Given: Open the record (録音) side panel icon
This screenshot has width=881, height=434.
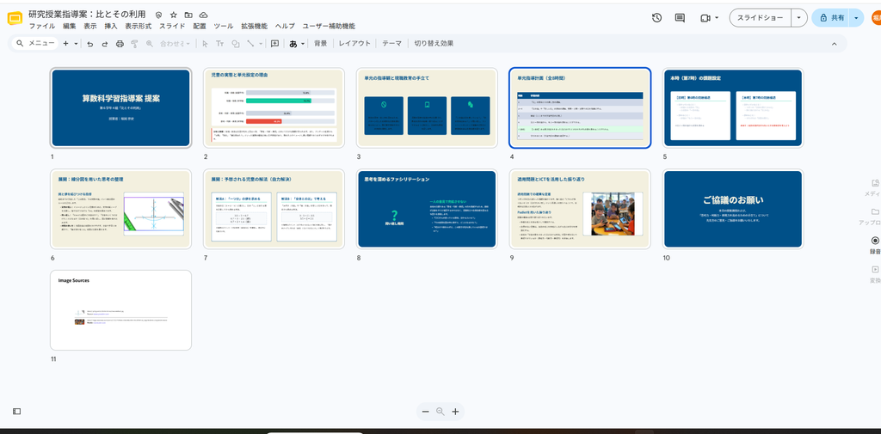Looking at the screenshot, I should (x=875, y=241).
